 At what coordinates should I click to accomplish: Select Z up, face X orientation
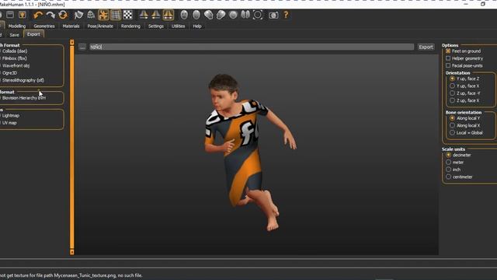pyautogui.click(x=452, y=100)
